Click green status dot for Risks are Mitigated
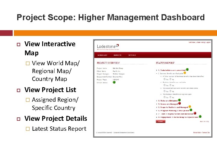The width and height of the screenshot is (217, 163). tap(179, 100)
